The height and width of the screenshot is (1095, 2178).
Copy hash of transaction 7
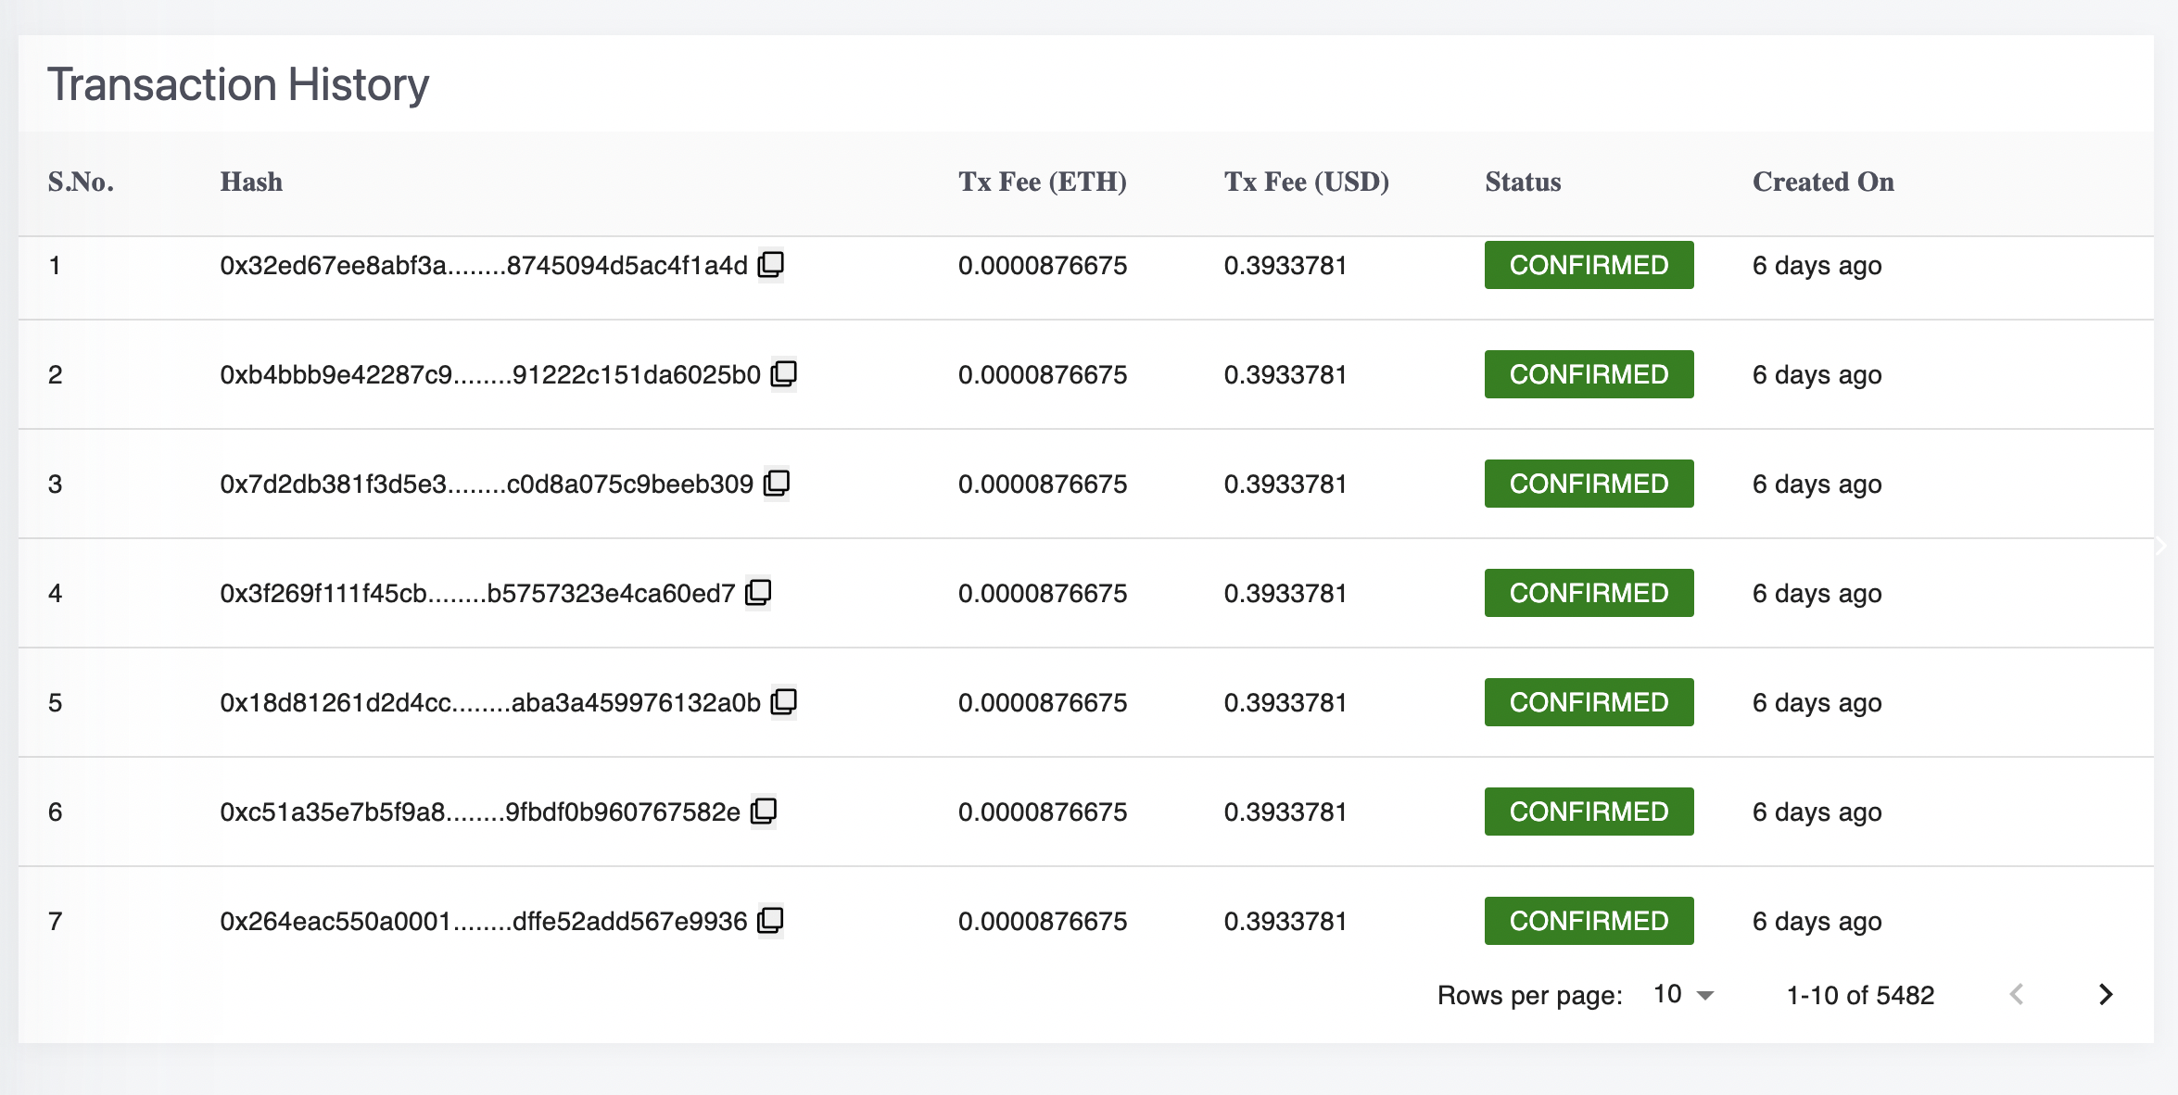pyautogui.click(x=770, y=921)
